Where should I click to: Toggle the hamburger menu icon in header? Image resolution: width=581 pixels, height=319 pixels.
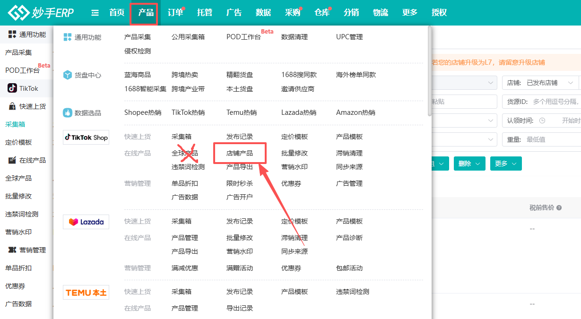click(x=95, y=13)
